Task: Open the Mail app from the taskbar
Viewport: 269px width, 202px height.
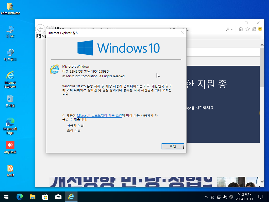Action: 58,197
